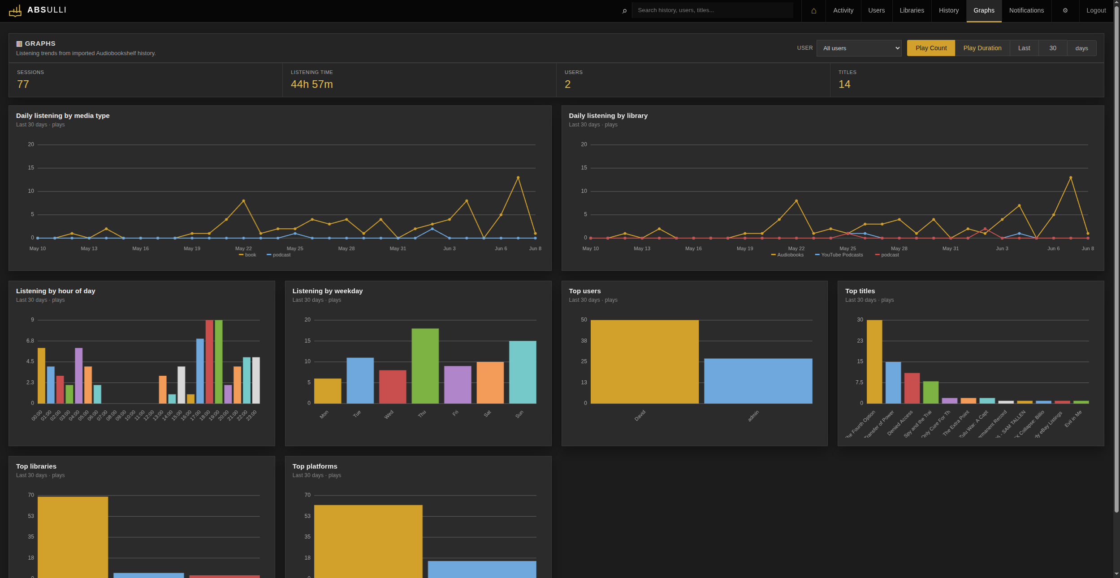Click the search history input field
1120x578 pixels.
[712, 10]
